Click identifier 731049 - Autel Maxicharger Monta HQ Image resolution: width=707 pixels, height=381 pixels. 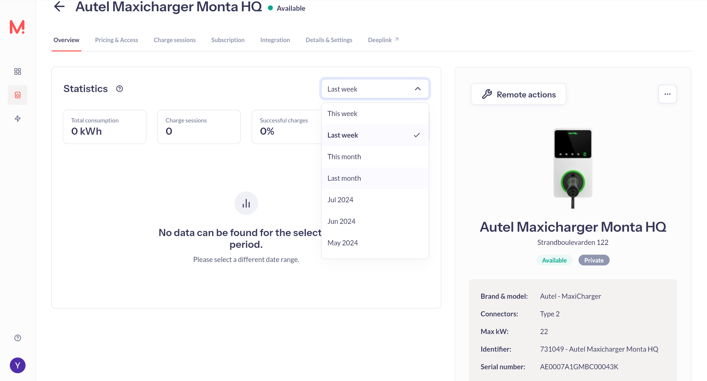click(599, 349)
